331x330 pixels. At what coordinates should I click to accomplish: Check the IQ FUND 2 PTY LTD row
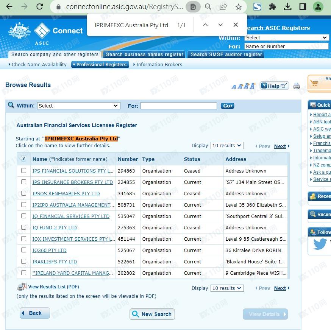[x=24, y=227]
